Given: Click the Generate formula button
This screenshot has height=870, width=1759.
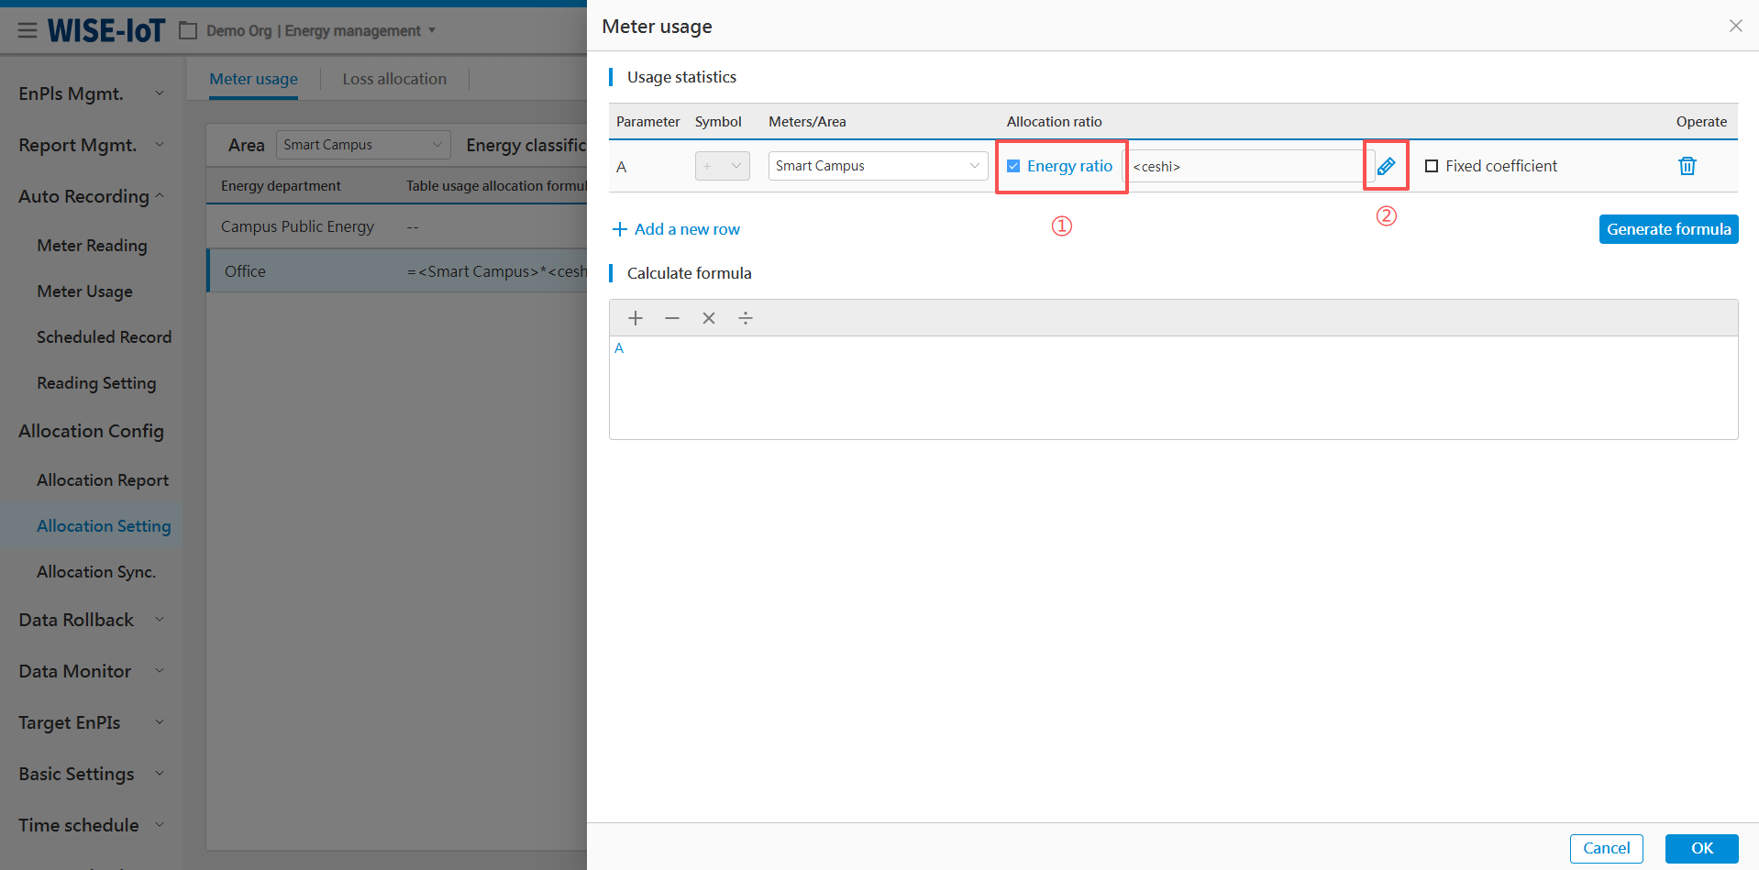Looking at the screenshot, I should (x=1668, y=229).
